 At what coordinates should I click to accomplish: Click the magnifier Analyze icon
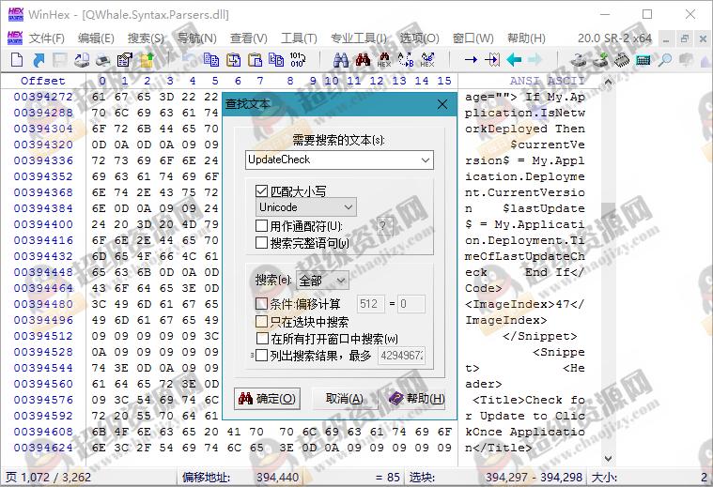(x=665, y=59)
